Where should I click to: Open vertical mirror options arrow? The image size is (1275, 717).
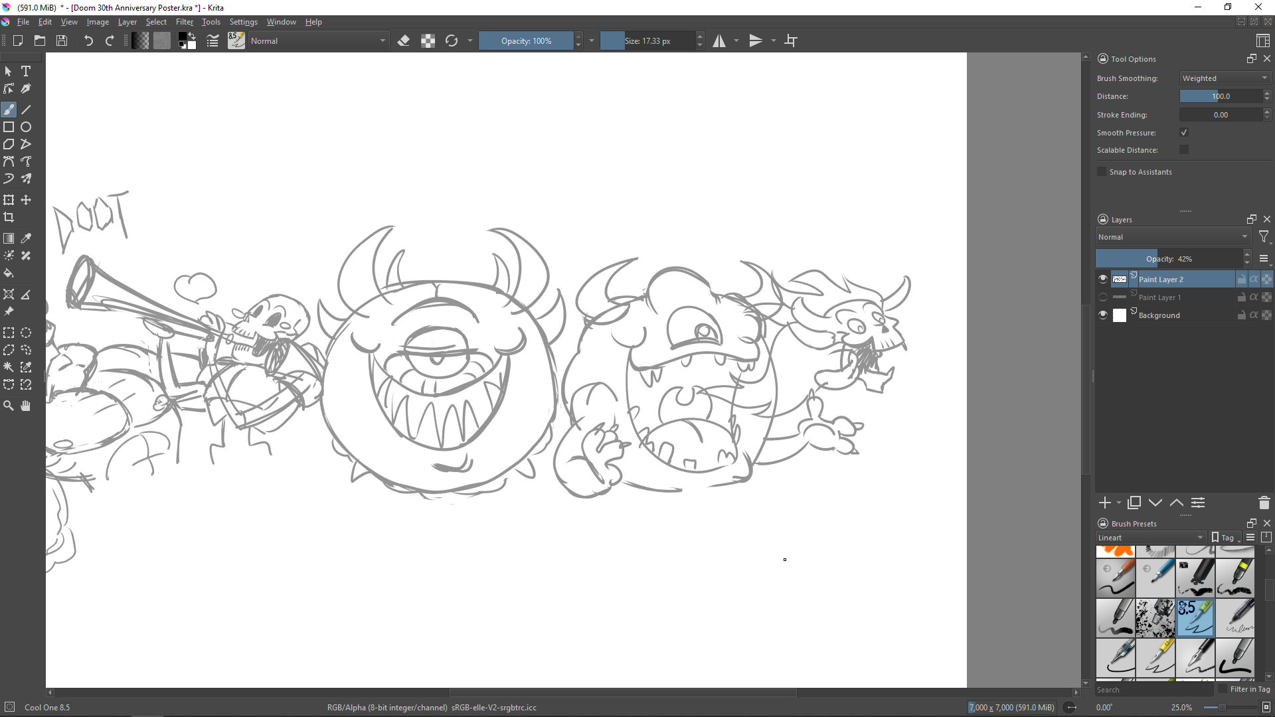(774, 40)
